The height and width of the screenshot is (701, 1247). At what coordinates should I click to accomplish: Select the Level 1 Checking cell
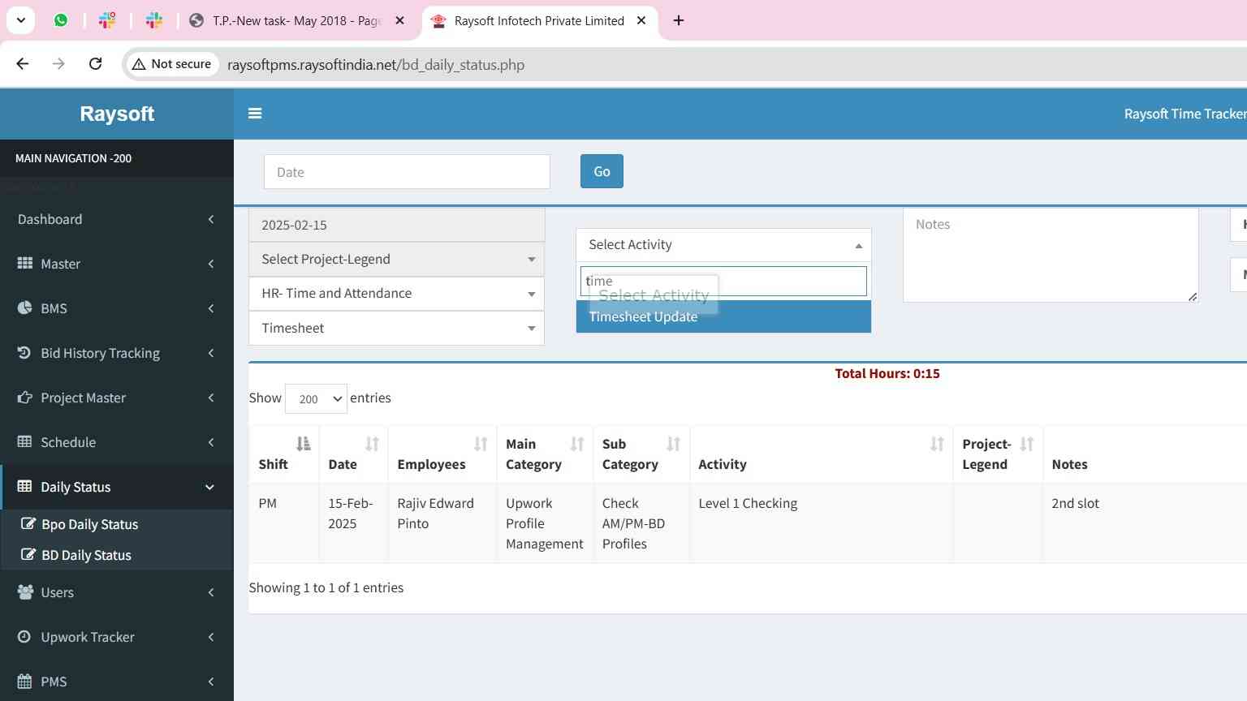tap(821, 523)
